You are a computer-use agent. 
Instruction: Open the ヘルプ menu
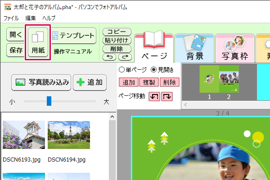pos(49,18)
